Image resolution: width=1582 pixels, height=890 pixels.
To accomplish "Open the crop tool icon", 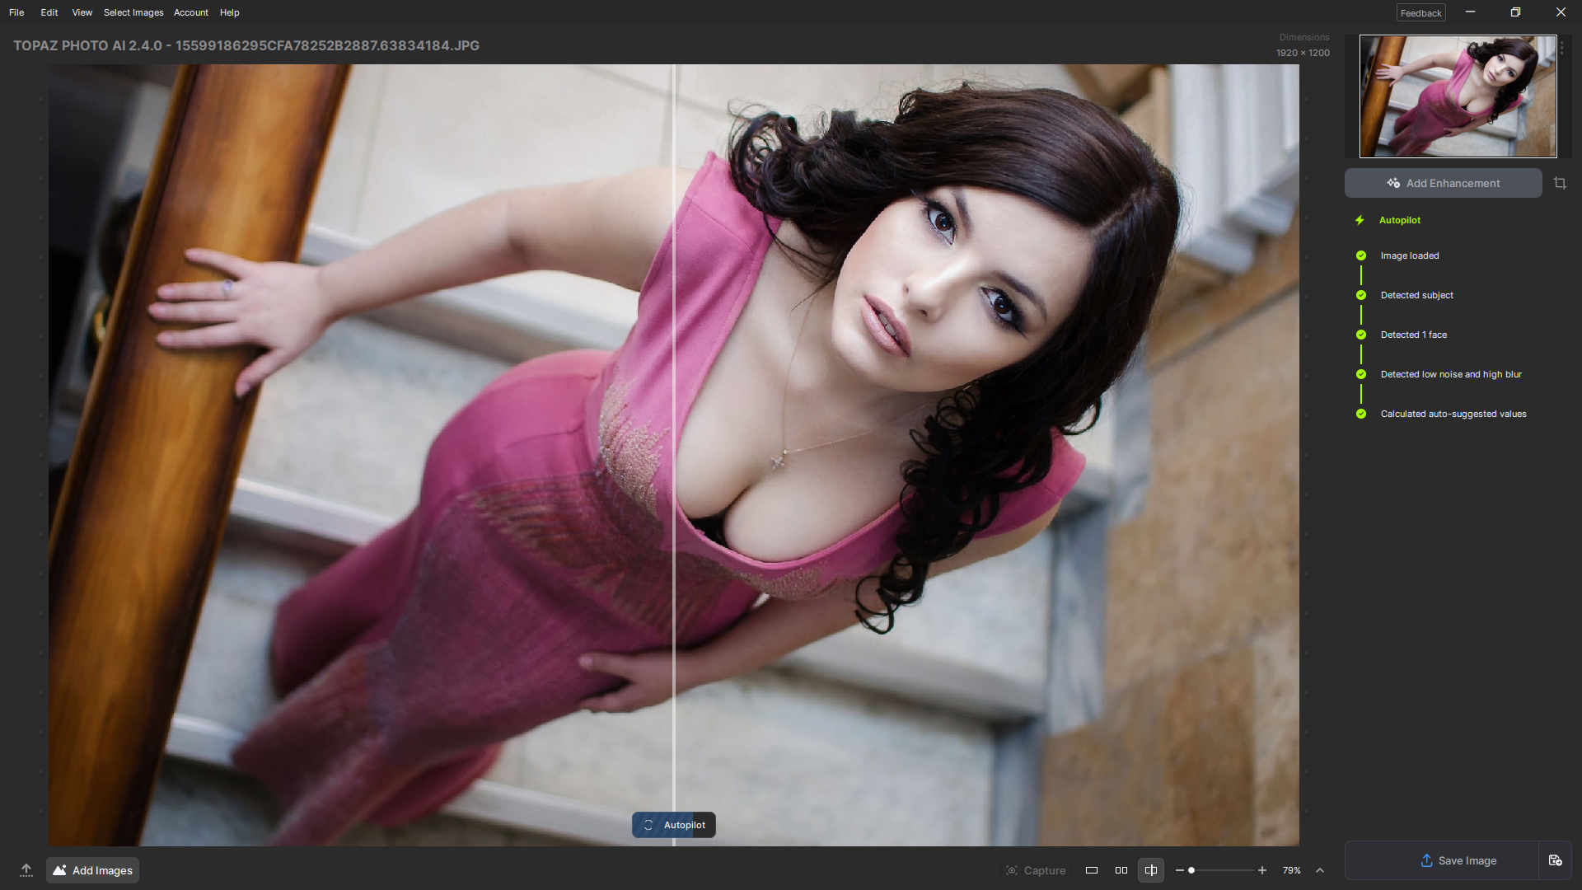I will 1560,183.
